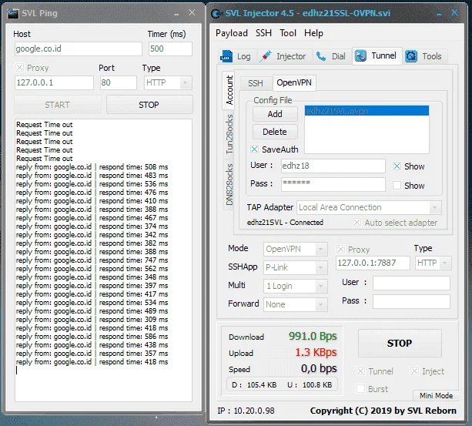Click the Host input field
The height and width of the screenshot is (426, 472).
79,49
